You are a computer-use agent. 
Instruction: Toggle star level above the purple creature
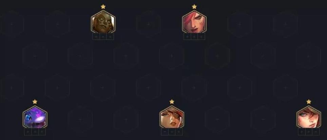tap(35, 102)
